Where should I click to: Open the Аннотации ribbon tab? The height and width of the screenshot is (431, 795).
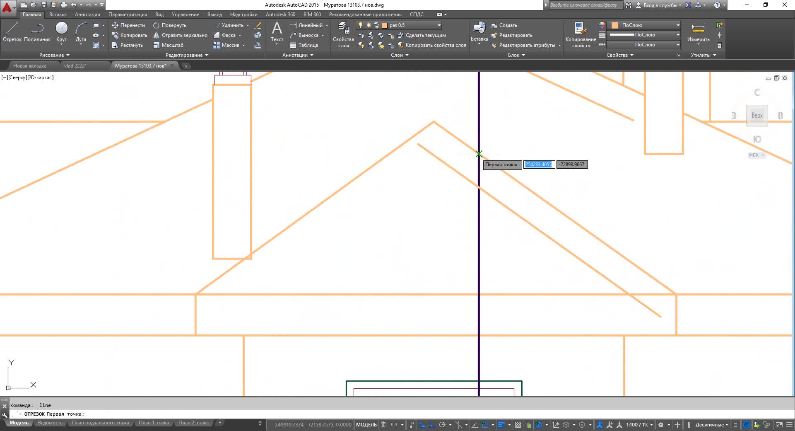pos(87,15)
